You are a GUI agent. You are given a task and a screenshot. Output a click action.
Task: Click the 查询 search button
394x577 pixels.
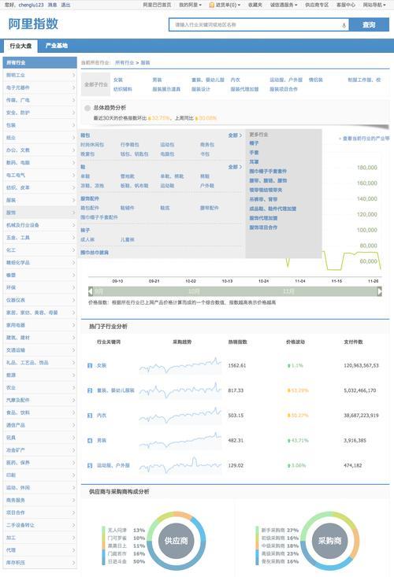369,25
